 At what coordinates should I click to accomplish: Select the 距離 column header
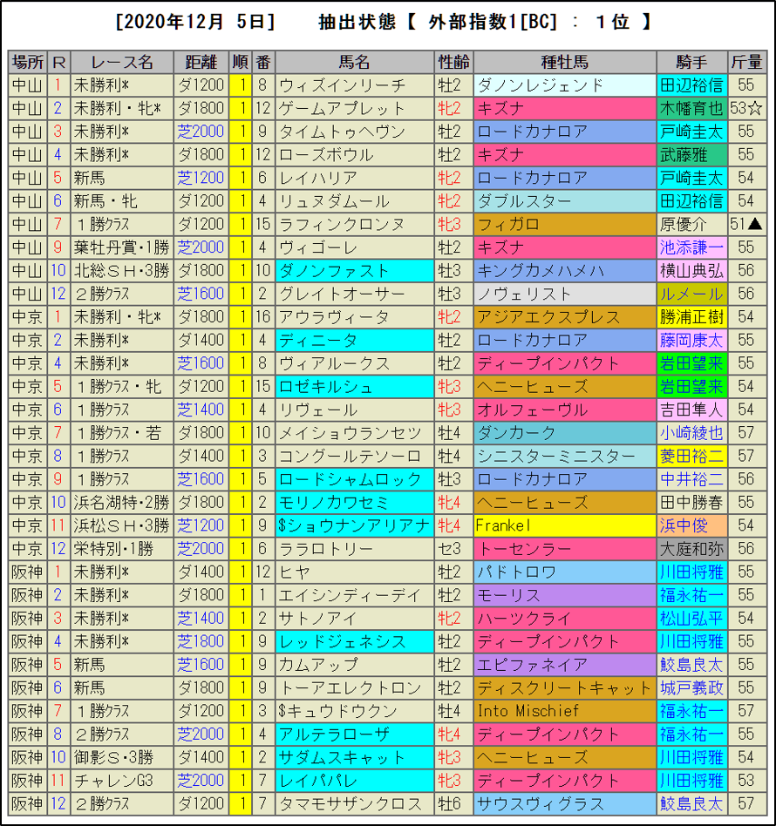coord(201,62)
